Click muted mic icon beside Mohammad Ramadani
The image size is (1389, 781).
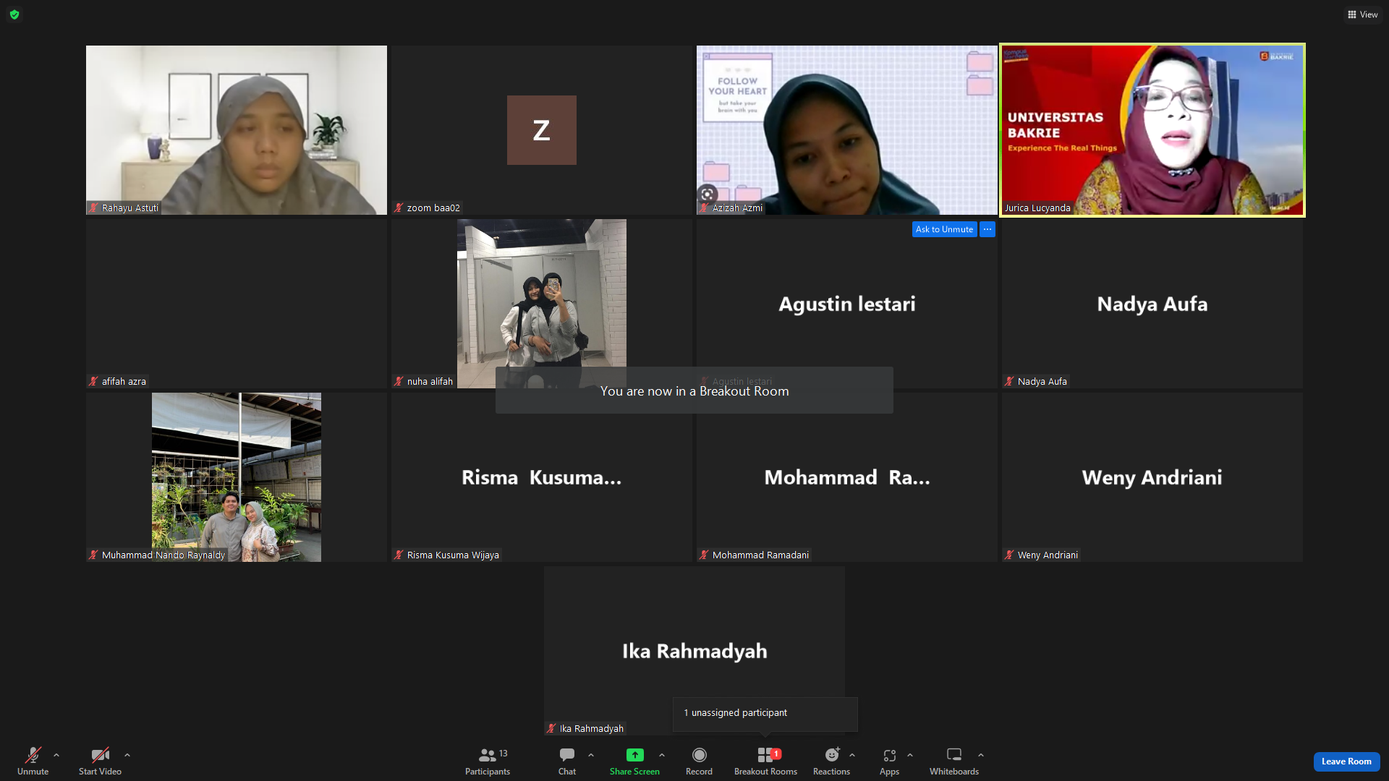[x=704, y=555]
